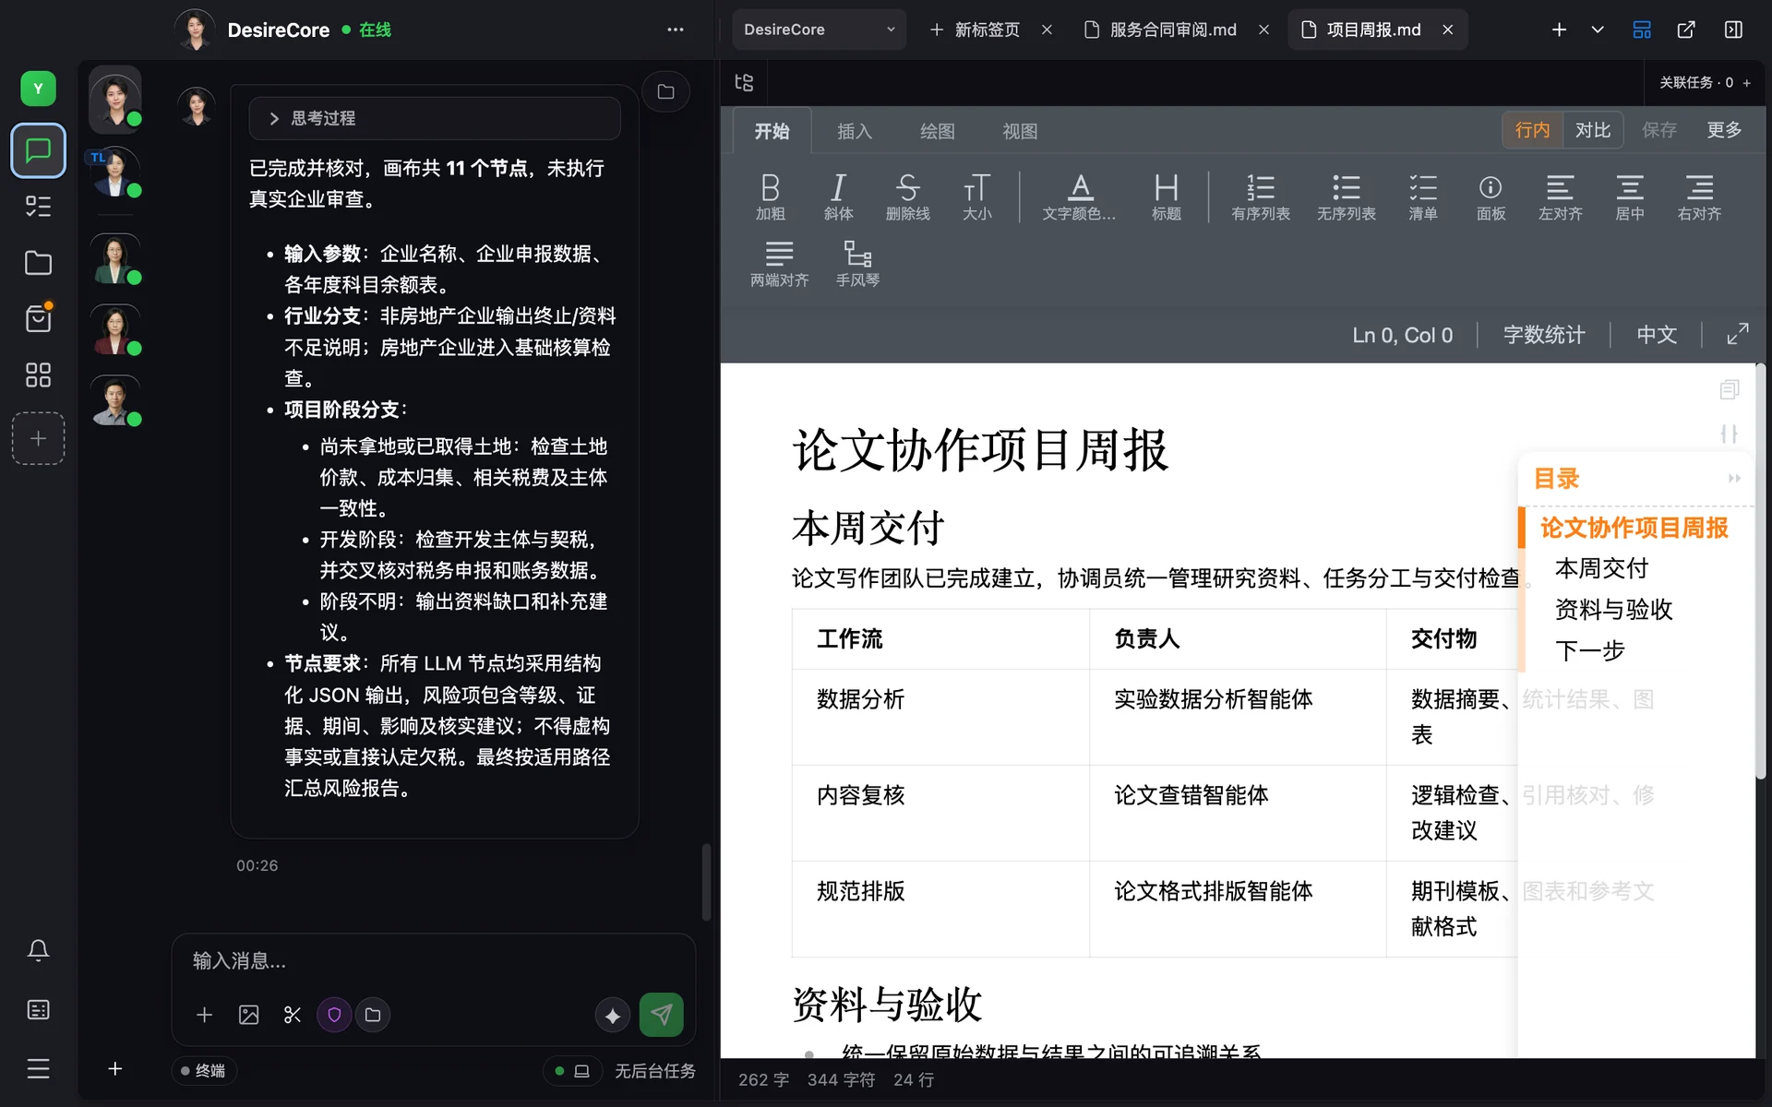
Task: Justify text with 两端对齐
Action: pos(779,264)
